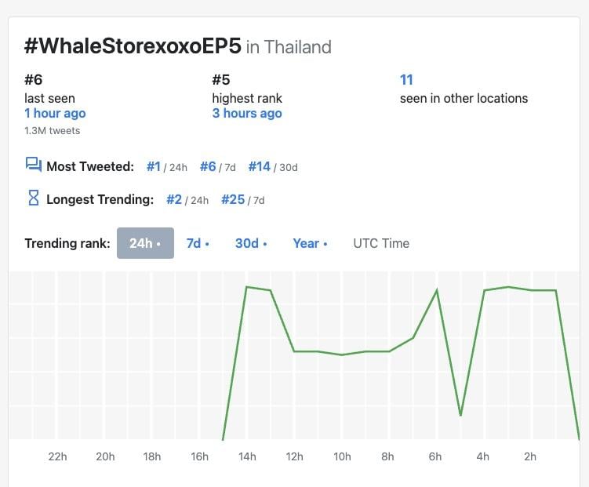The image size is (589, 487).
Task: Open the '1 hour ago' last seen link
Action: click(55, 113)
